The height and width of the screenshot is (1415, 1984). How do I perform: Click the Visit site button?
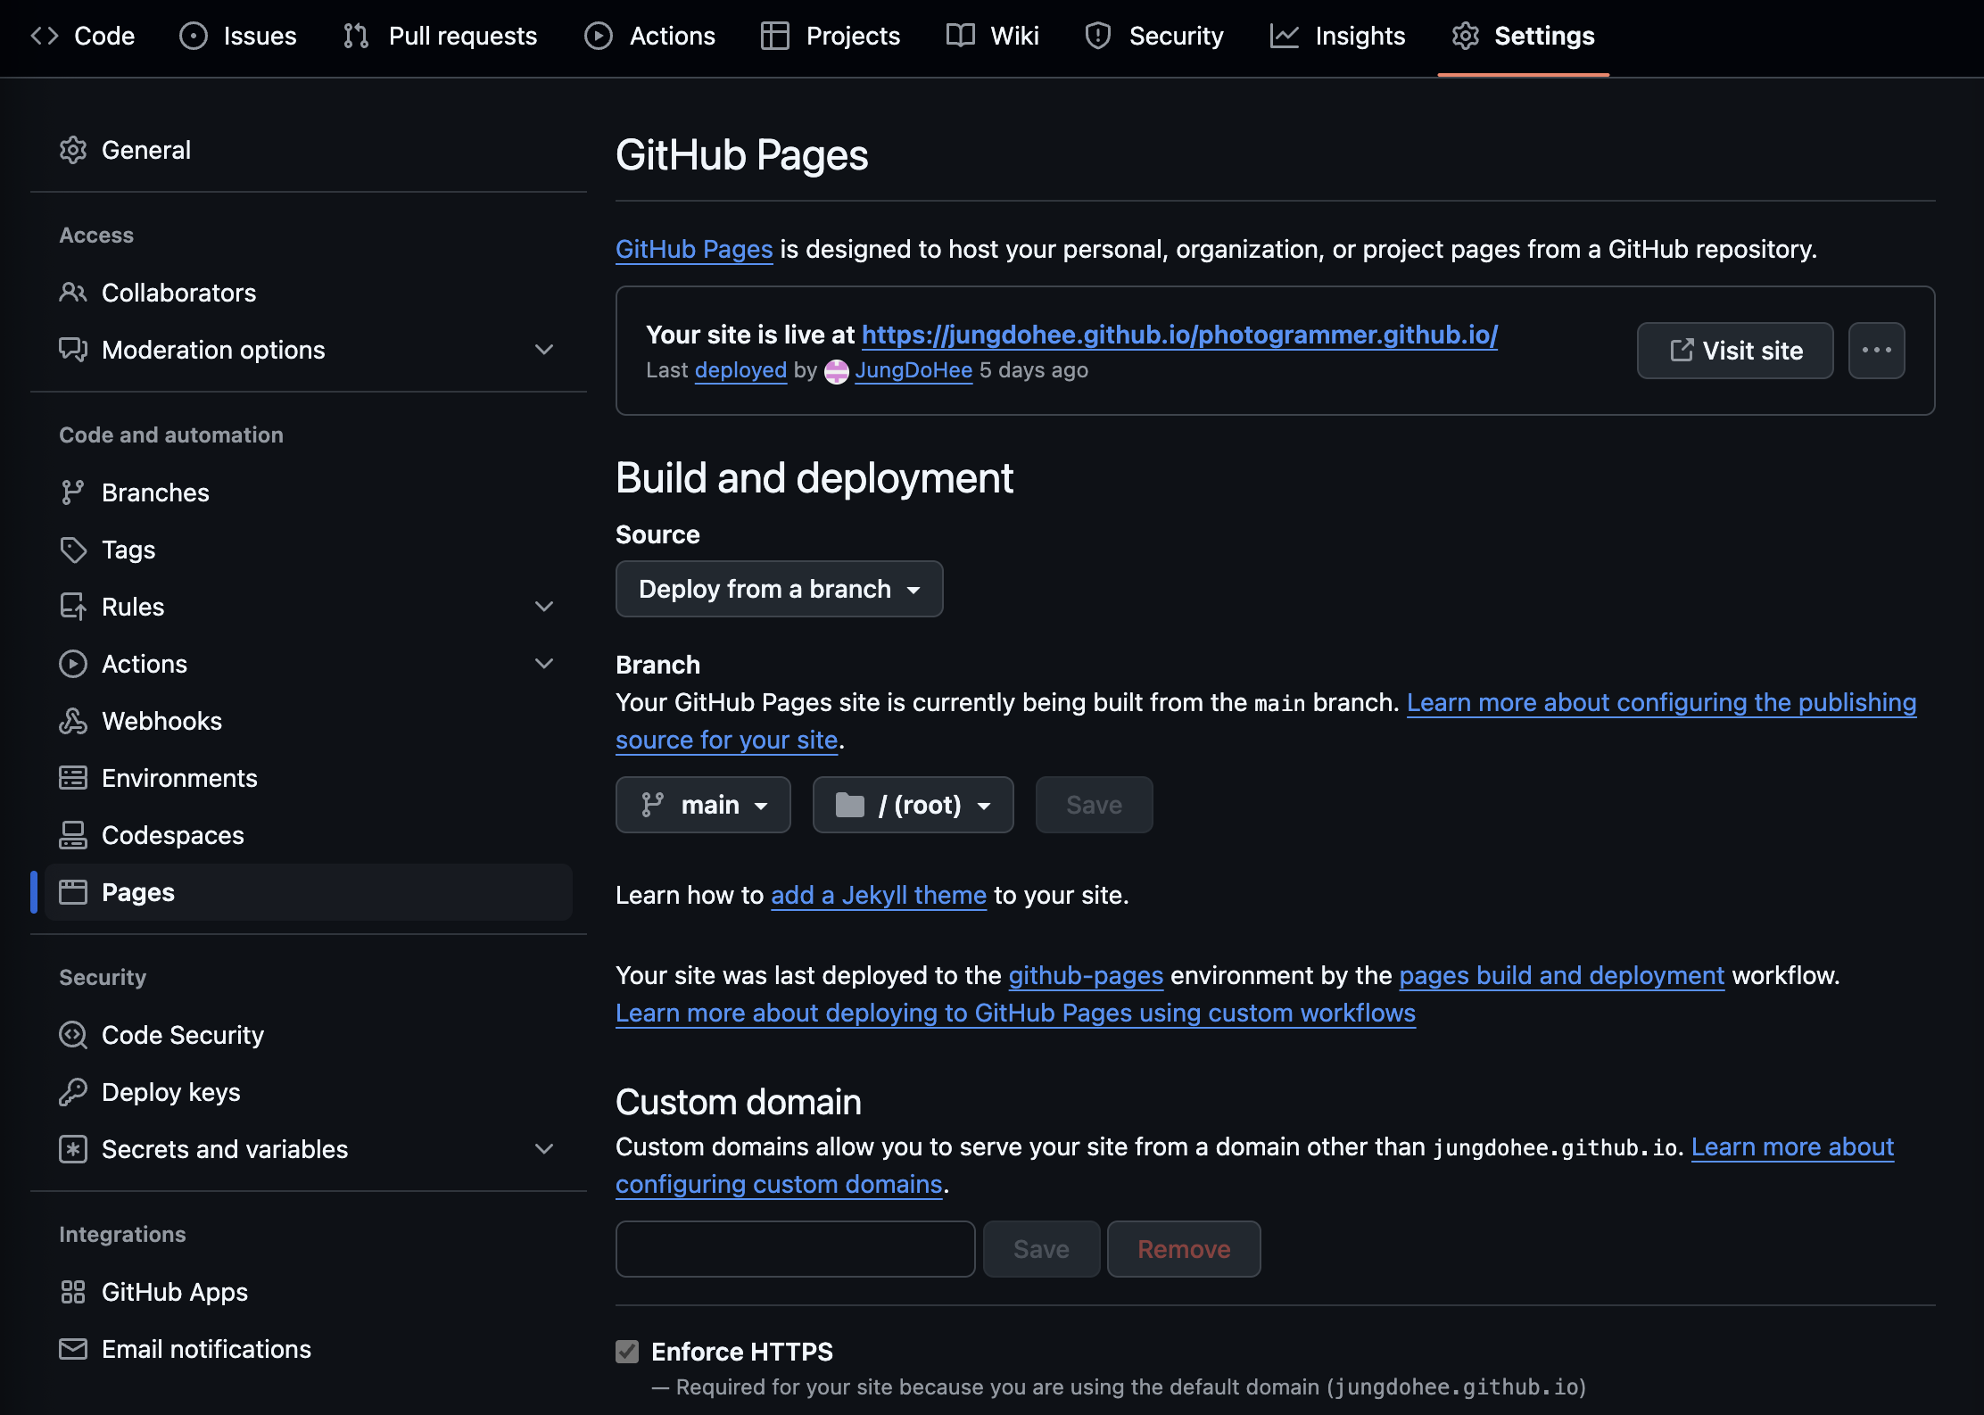tap(1735, 351)
